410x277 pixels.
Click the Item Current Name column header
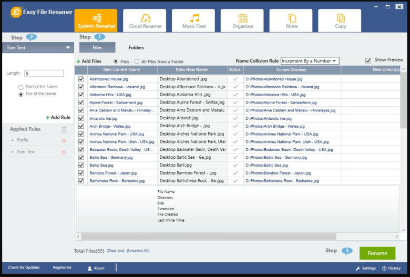click(x=122, y=70)
